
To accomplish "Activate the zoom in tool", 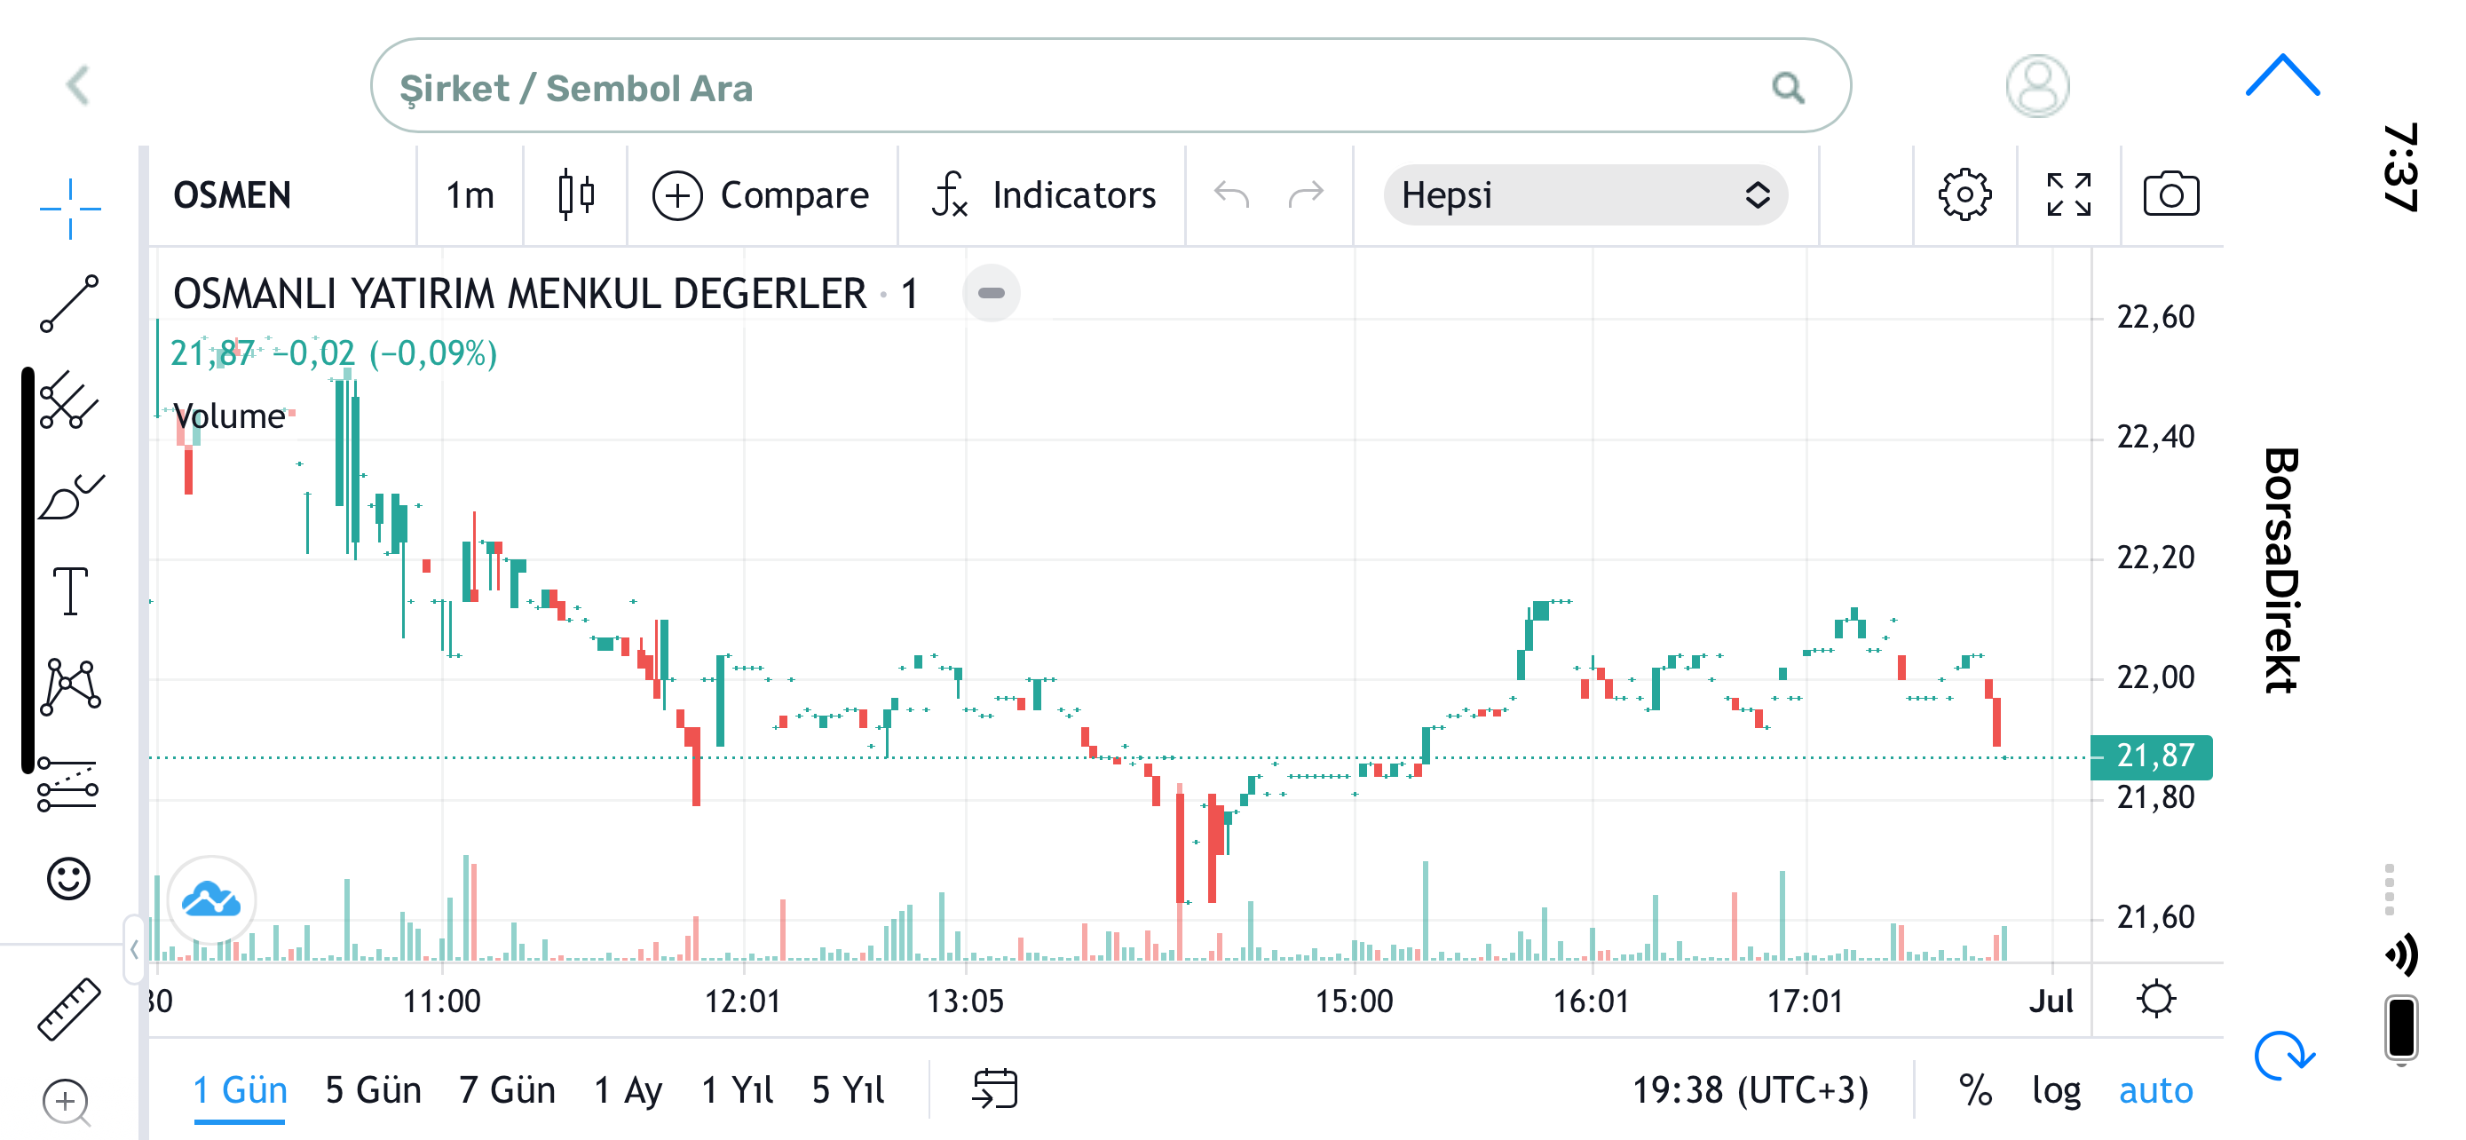I will pos(66,1103).
